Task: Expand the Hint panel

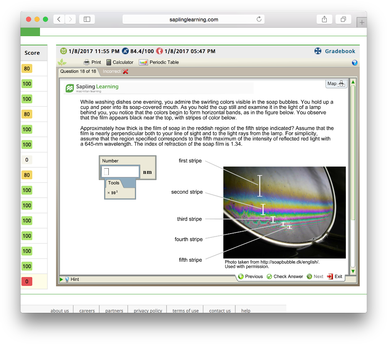Action: pos(71,279)
